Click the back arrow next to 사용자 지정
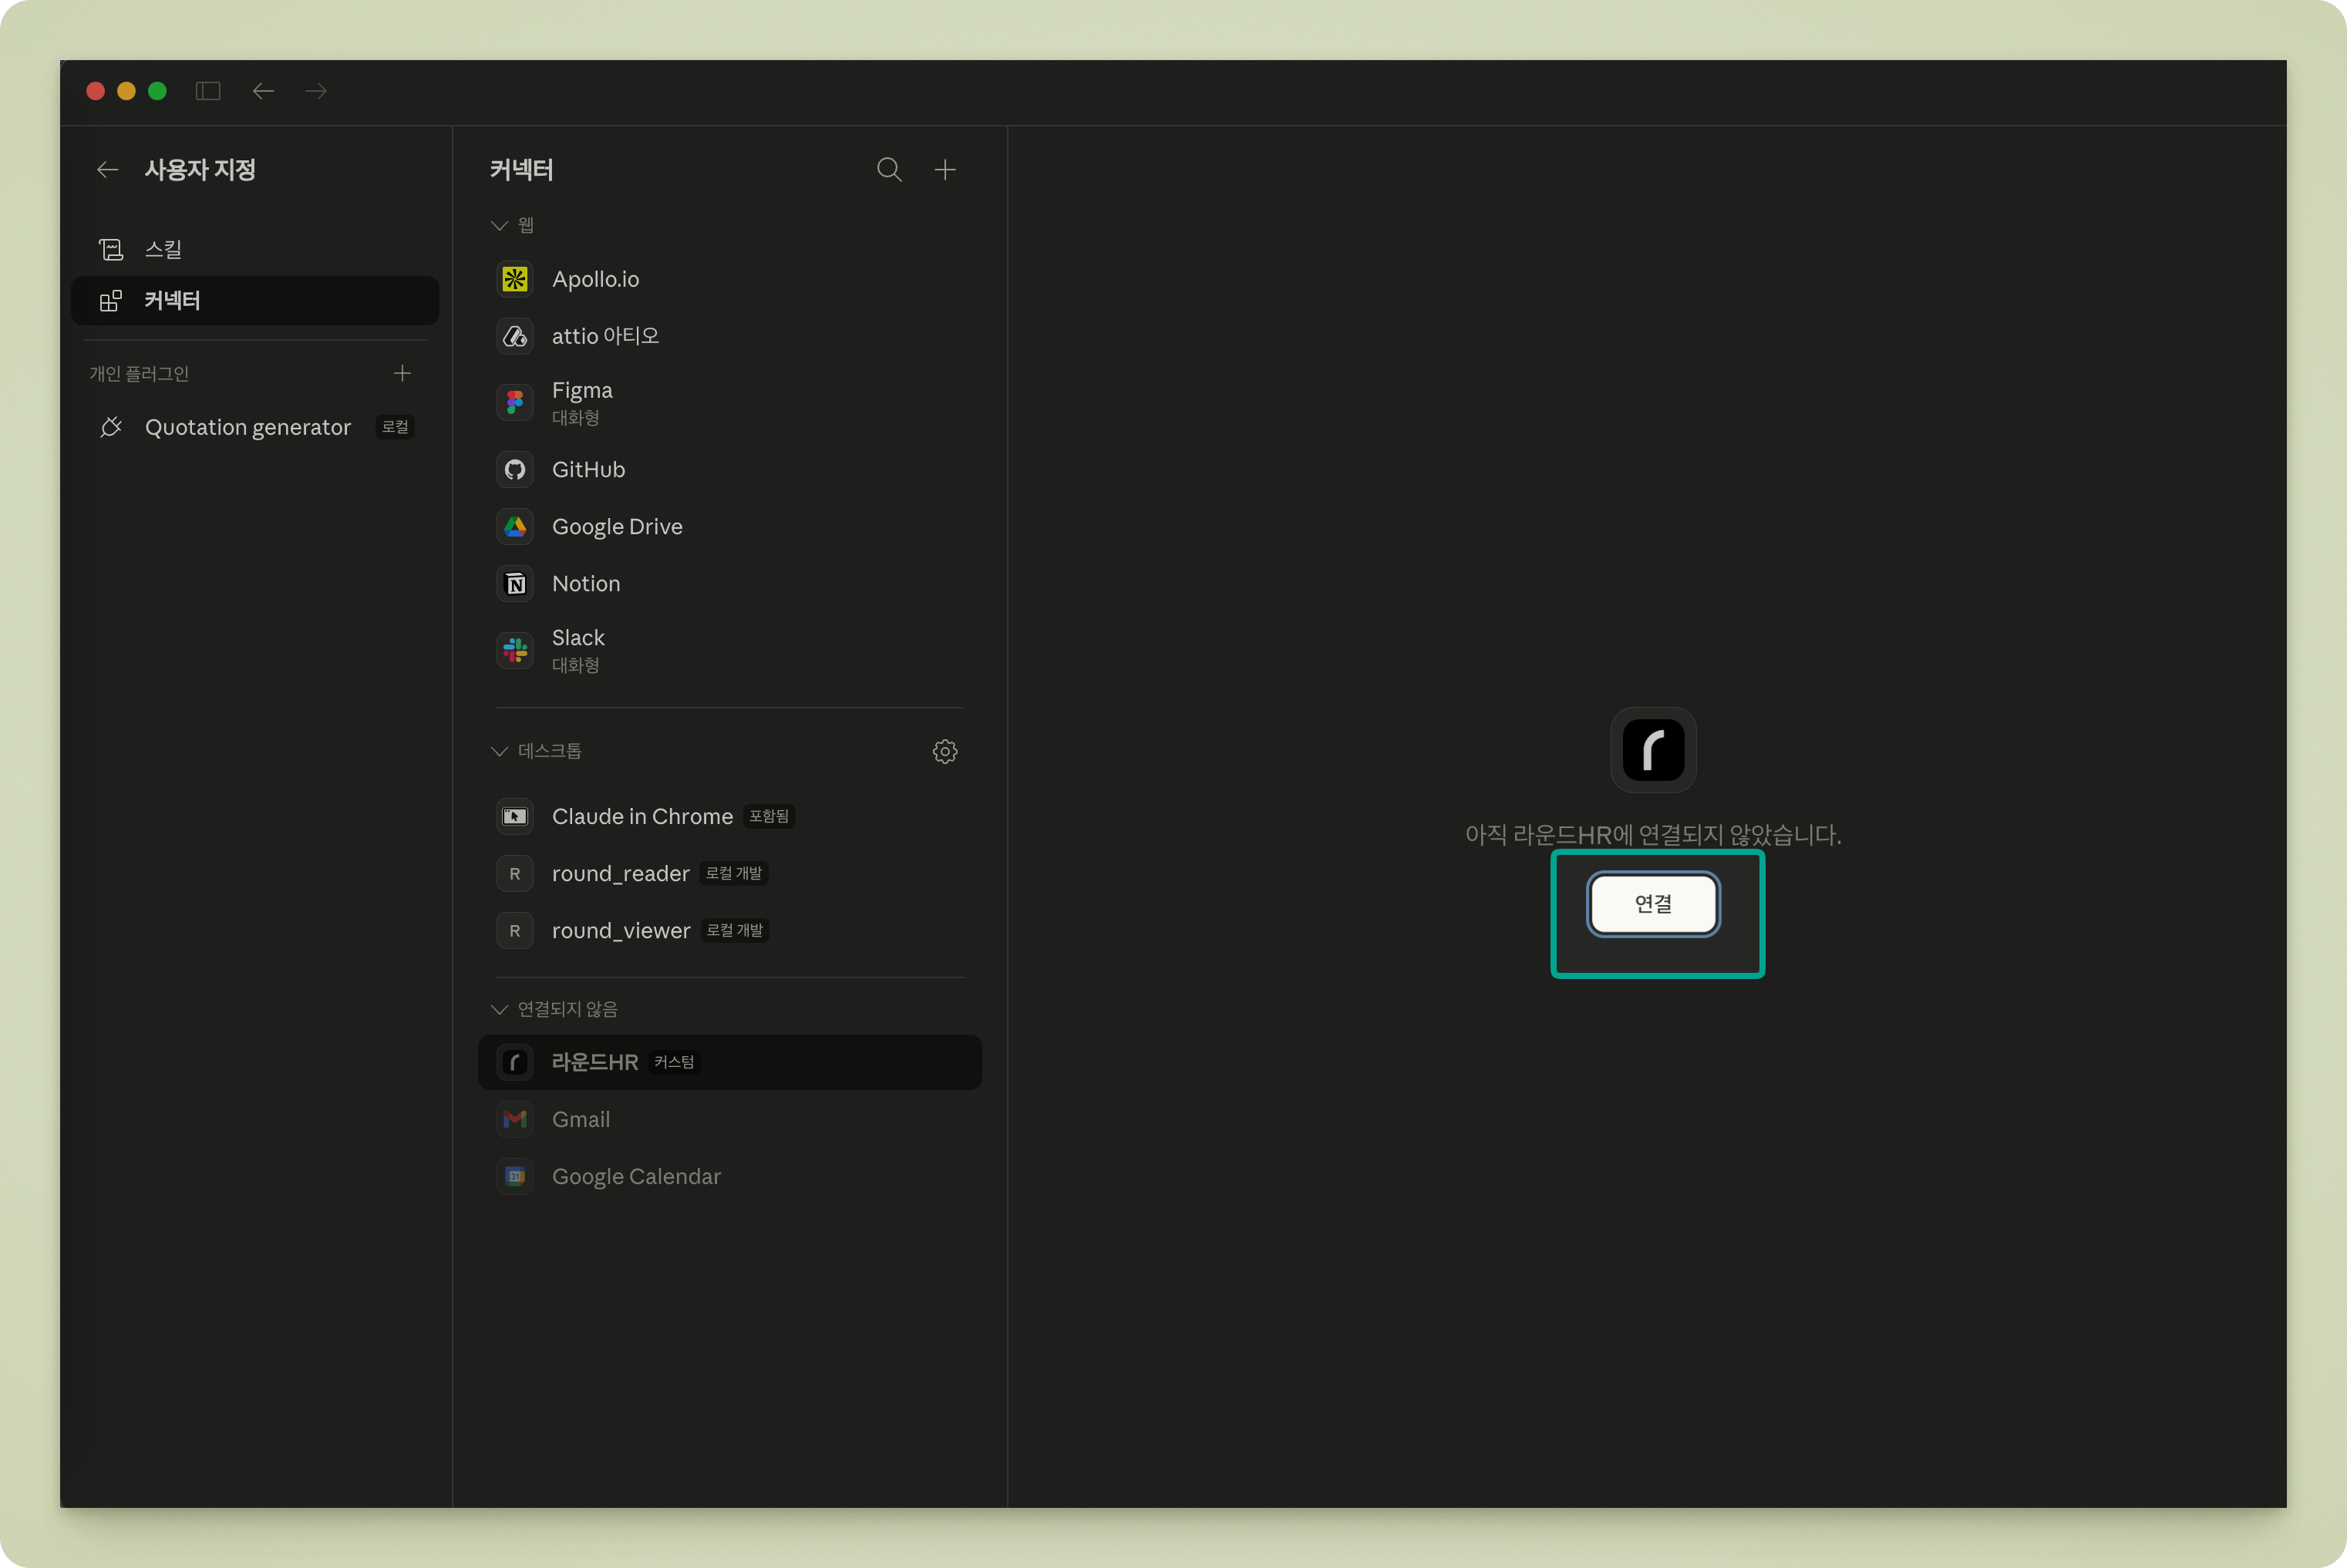This screenshot has width=2347, height=1568. (x=108, y=170)
